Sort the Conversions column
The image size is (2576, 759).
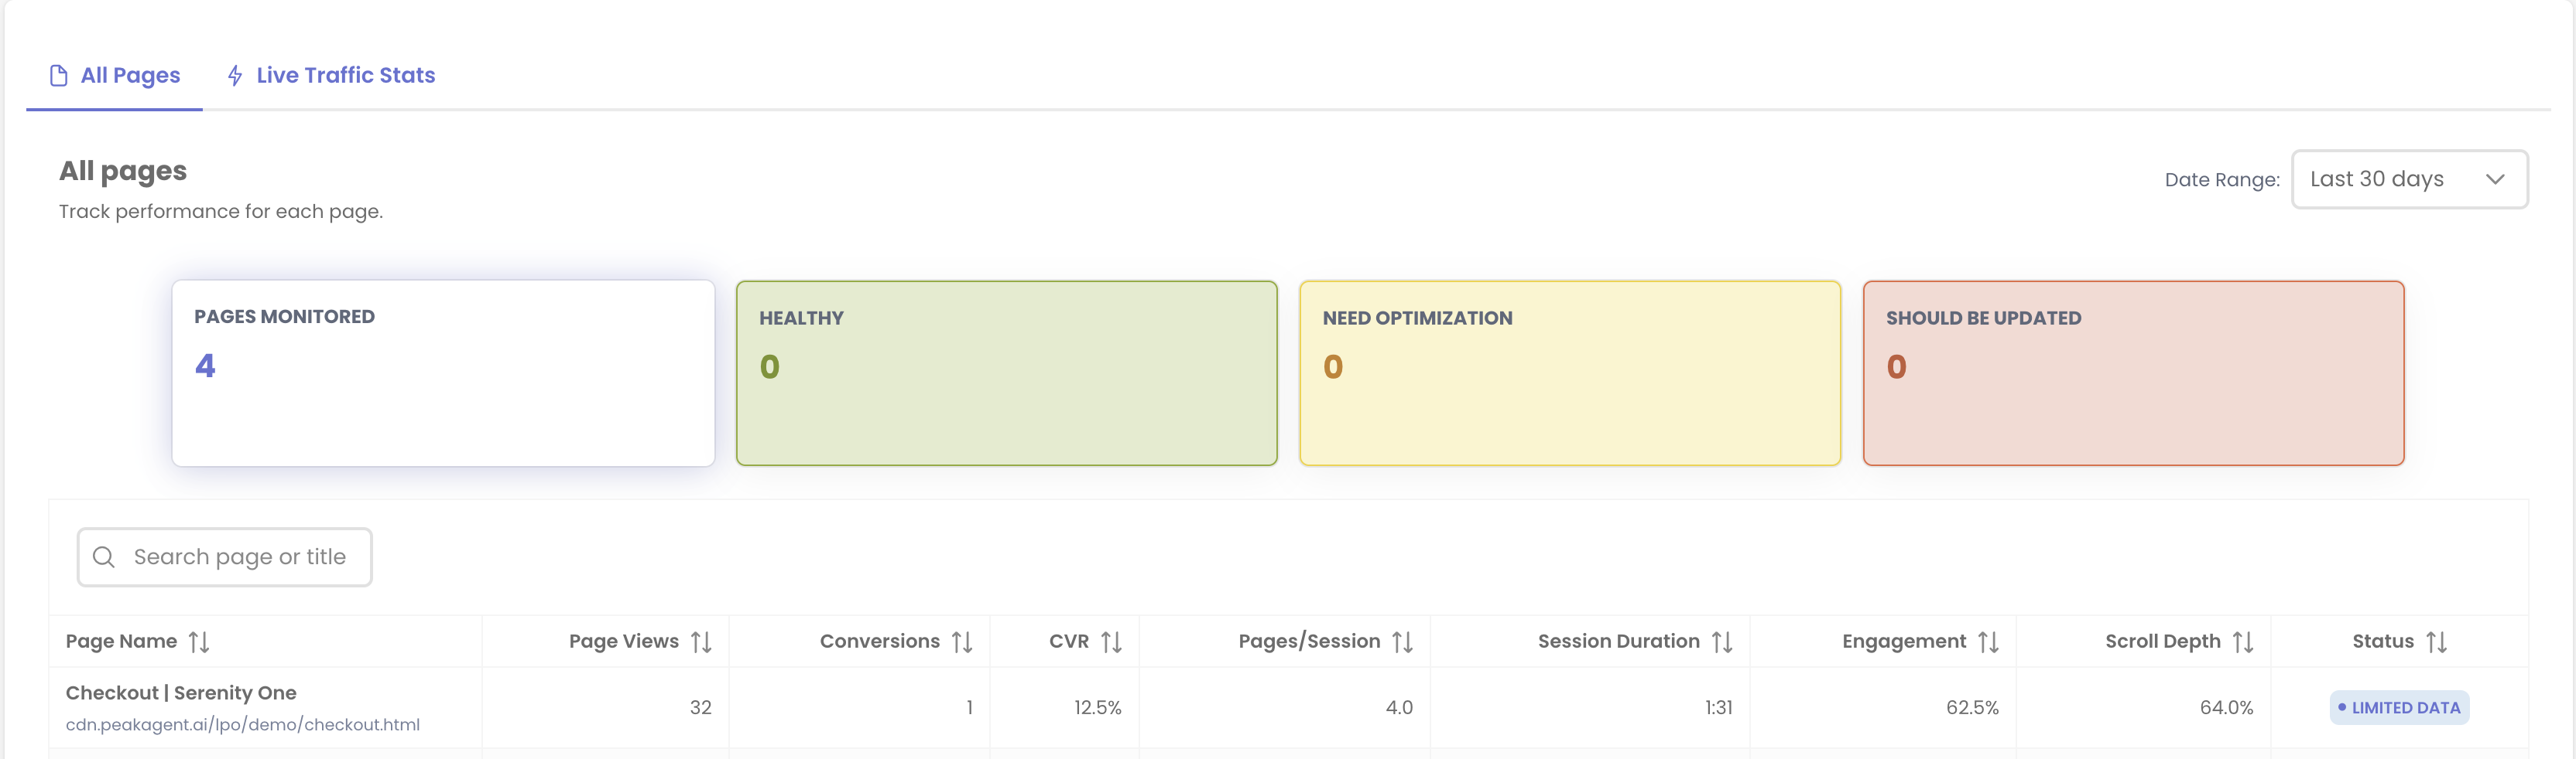tap(961, 642)
